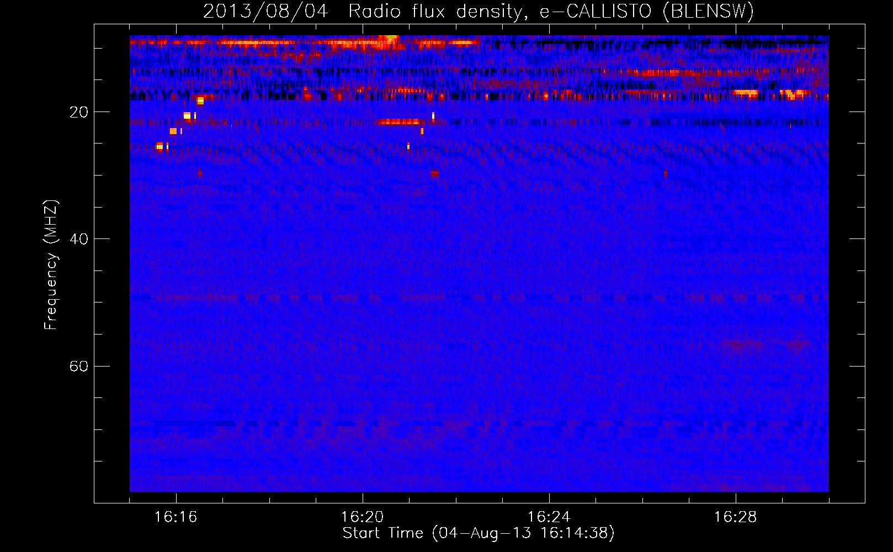Viewport: 893px width, 552px height.
Task: Click the spectrogram plot area
Action: [479, 263]
